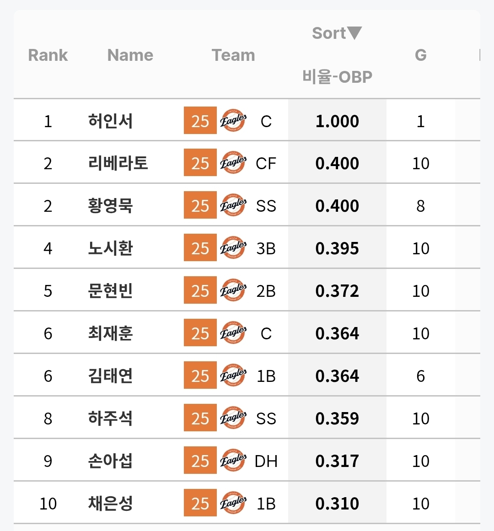The height and width of the screenshot is (531, 494).
Task: Open 최재훈's player page
Action: pyautogui.click(x=110, y=333)
